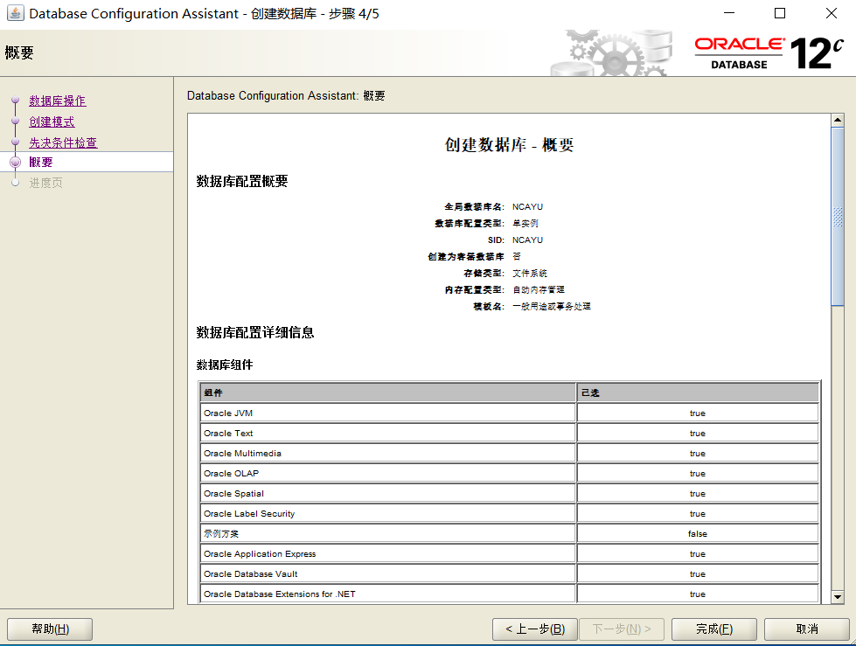Select the 示例方案 table row
The width and height of the screenshot is (856, 646).
[510, 533]
